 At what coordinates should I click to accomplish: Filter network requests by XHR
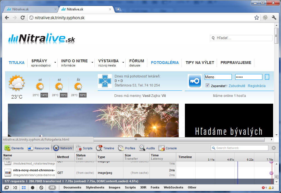[143, 188]
